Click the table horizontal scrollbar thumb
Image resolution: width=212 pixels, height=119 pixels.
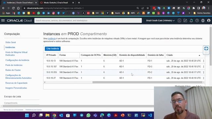tap(147, 82)
